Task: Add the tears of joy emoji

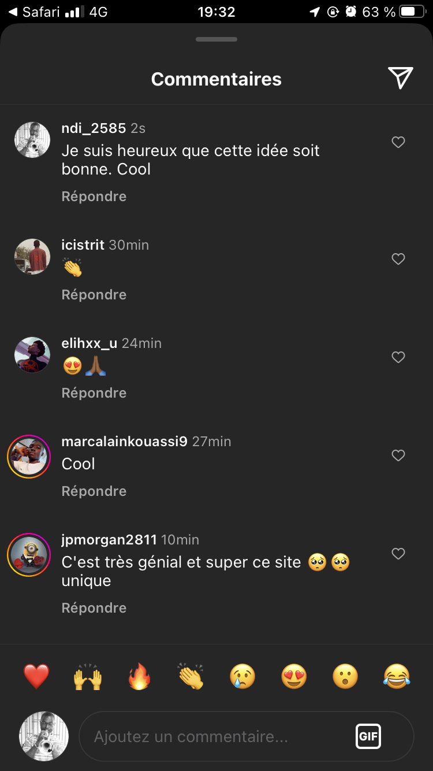Action: tap(397, 676)
